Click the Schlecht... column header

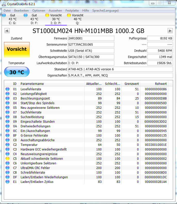pyautogui.click(x=112, y=84)
